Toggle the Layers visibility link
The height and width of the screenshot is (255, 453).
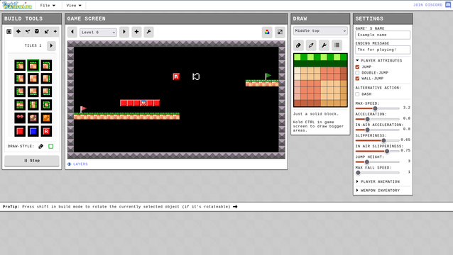(x=77, y=164)
